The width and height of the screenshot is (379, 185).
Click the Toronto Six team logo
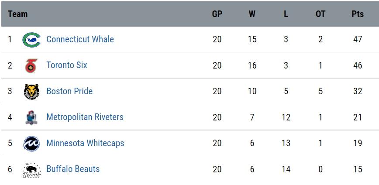coord(32,66)
